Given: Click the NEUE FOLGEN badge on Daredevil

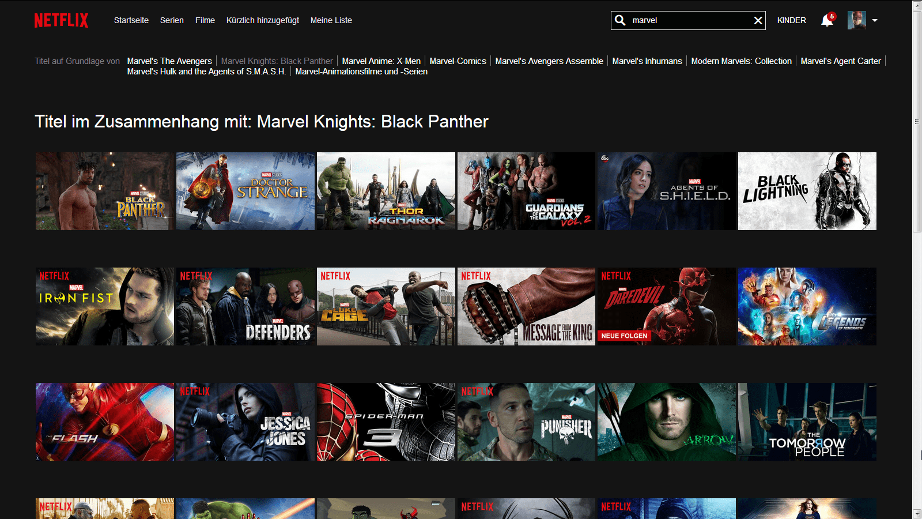Looking at the screenshot, I should coord(624,336).
